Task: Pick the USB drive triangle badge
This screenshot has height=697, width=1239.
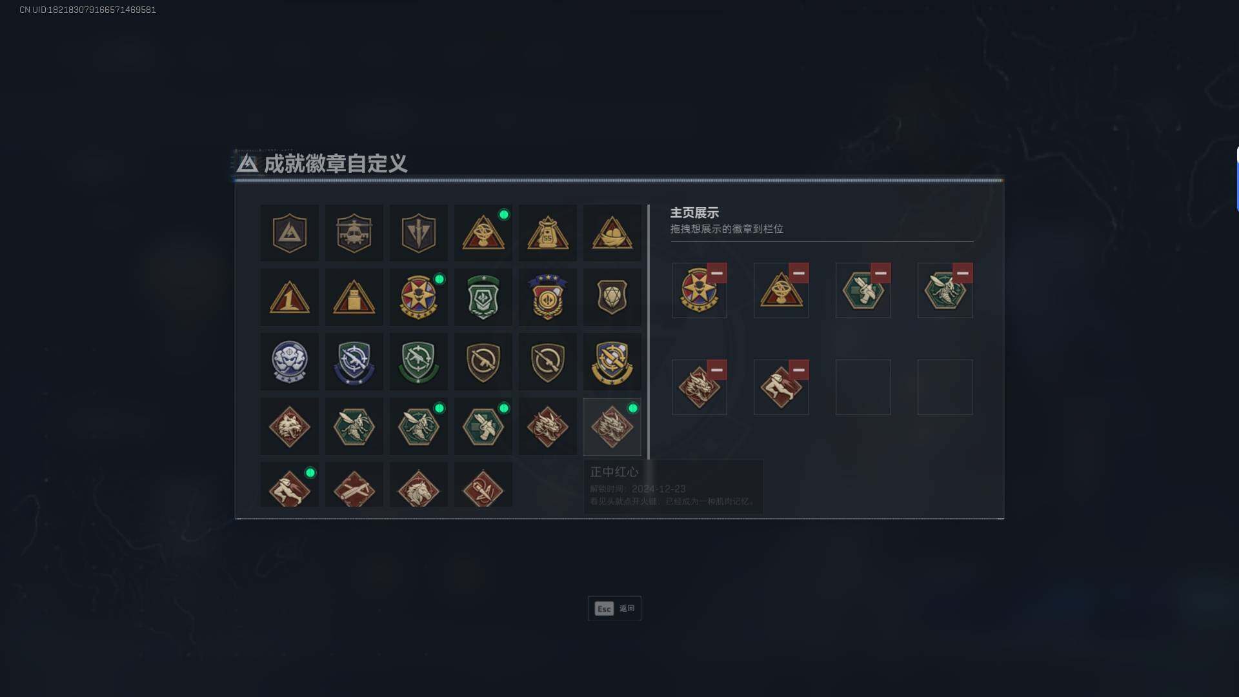Action: pos(354,298)
